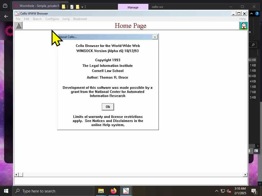Collapse the File Explorer ribbon chevron
The height and width of the screenshot is (196, 262).
click(252, 14)
